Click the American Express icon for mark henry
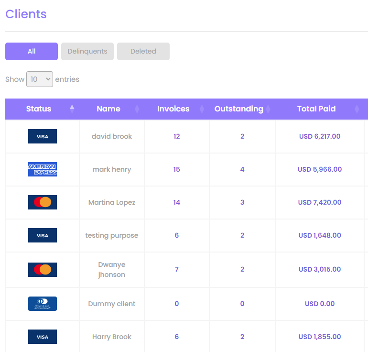 tap(43, 169)
